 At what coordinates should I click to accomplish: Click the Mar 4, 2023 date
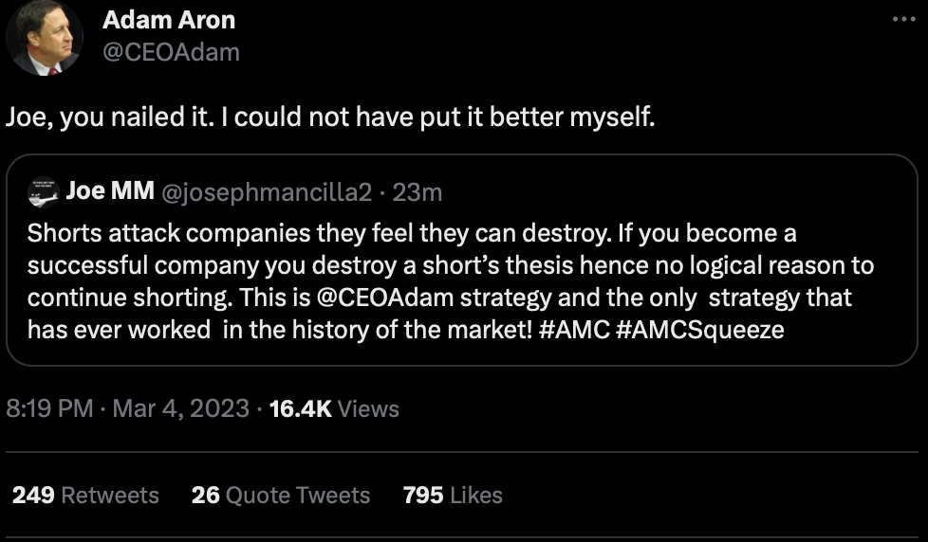pos(180,408)
